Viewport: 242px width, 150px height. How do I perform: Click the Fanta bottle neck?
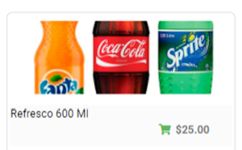(x=59, y=31)
